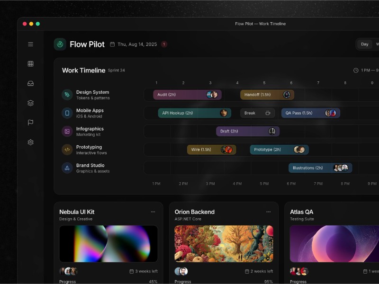The height and width of the screenshot is (284, 379).
Task: Click the yellow minimize window button
Action: [x=31, y=24]
